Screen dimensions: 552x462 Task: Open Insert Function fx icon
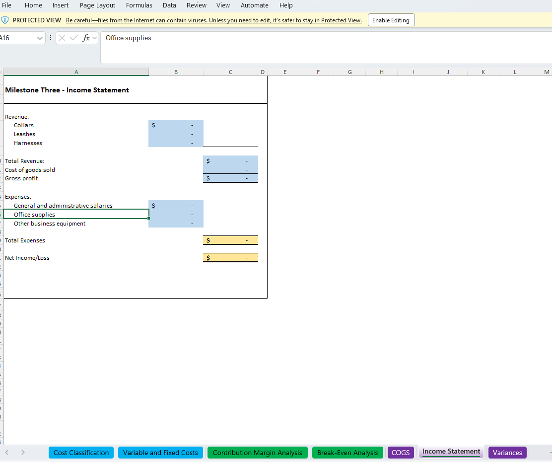pos(86,38)
